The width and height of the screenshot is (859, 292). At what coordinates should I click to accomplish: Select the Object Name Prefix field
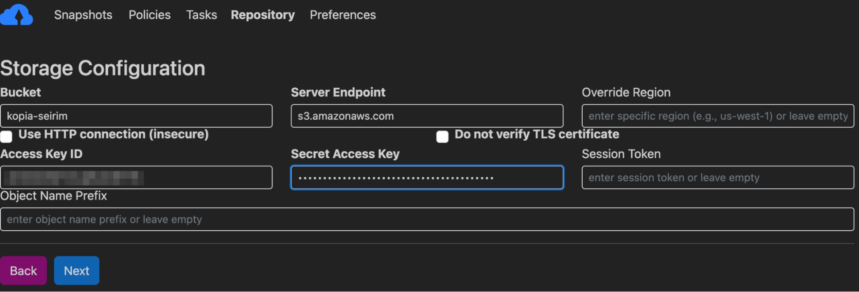[x=427, y=219]
